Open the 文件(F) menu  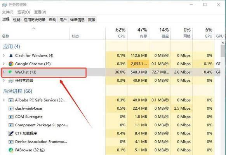click(8, 12)
